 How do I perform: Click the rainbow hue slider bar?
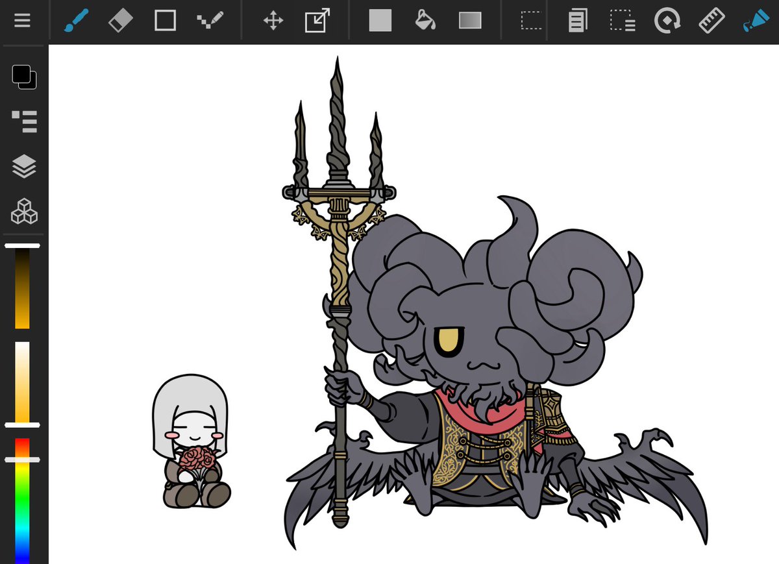tap(23, 501)
